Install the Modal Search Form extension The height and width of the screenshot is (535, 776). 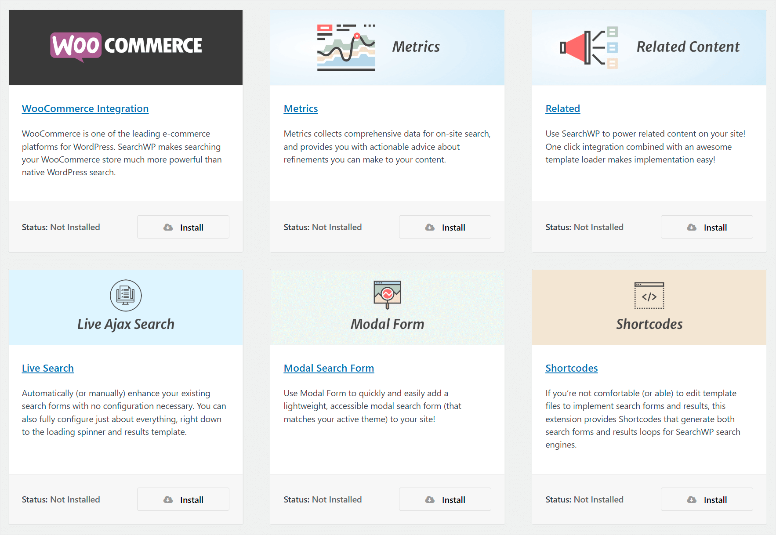point(445,499)
